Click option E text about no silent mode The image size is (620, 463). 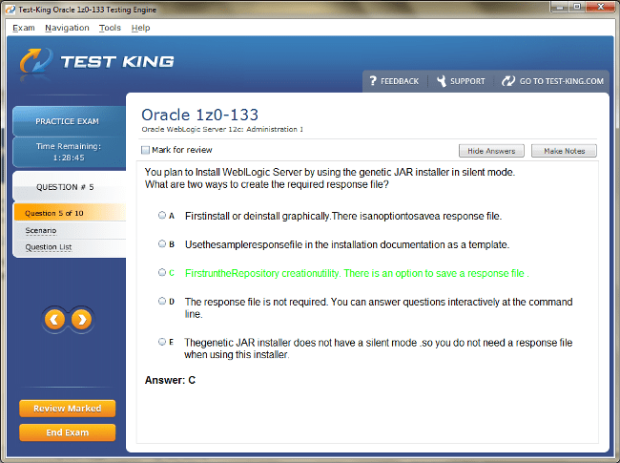point(379,348)
